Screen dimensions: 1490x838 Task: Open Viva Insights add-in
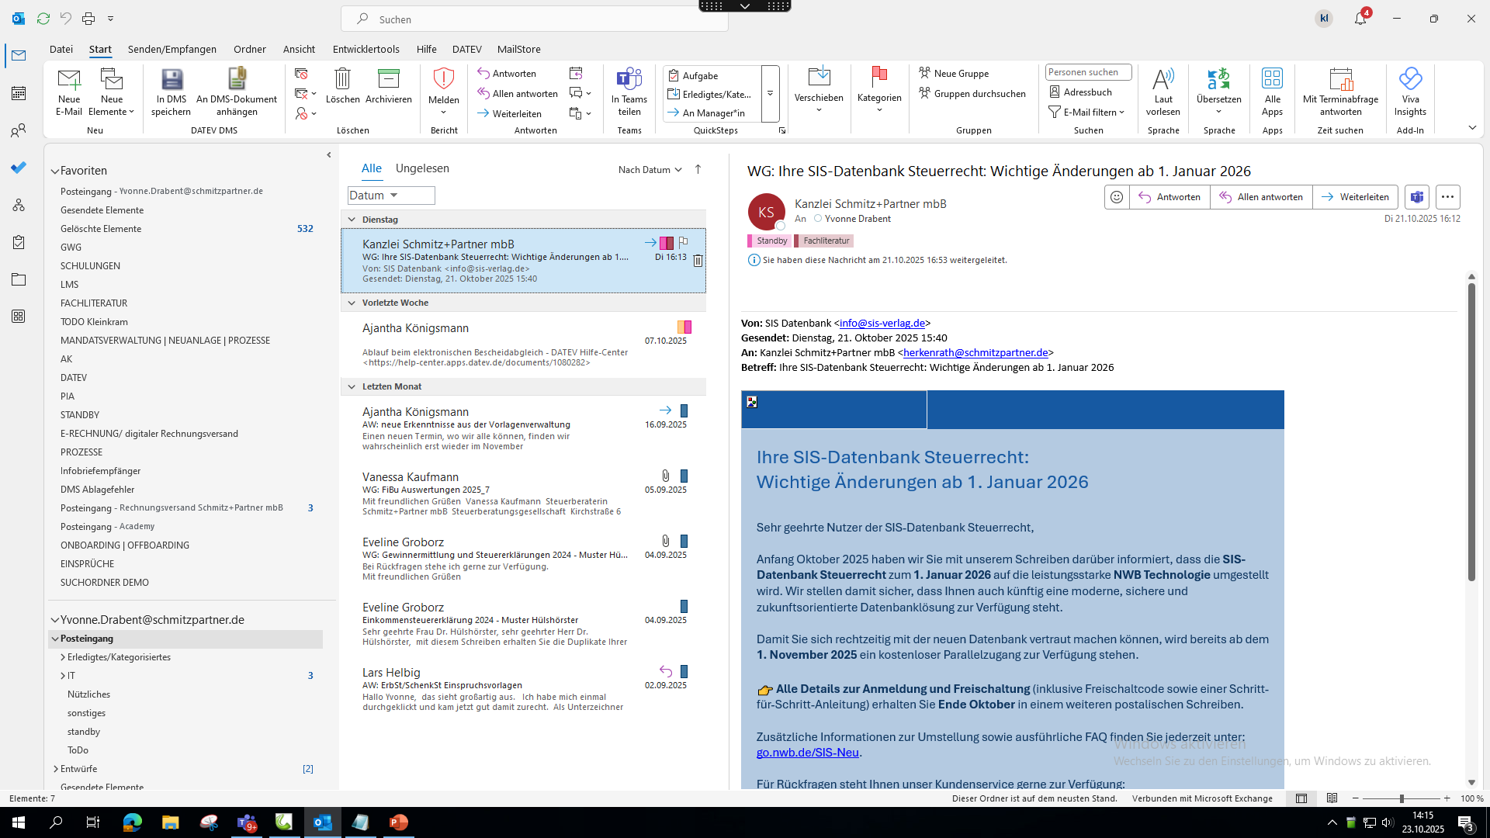1410,92
